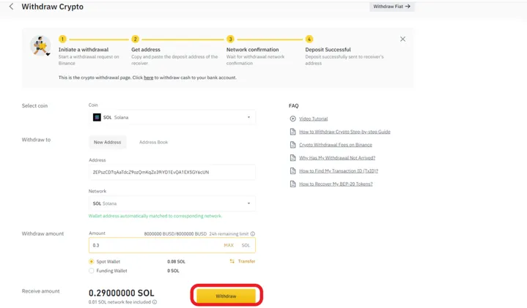
Task: Show network fee info icon
Action: 155,302
